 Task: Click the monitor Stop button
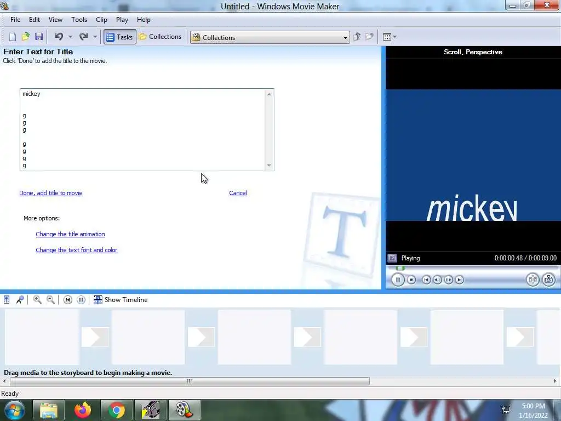click(411, 280)
